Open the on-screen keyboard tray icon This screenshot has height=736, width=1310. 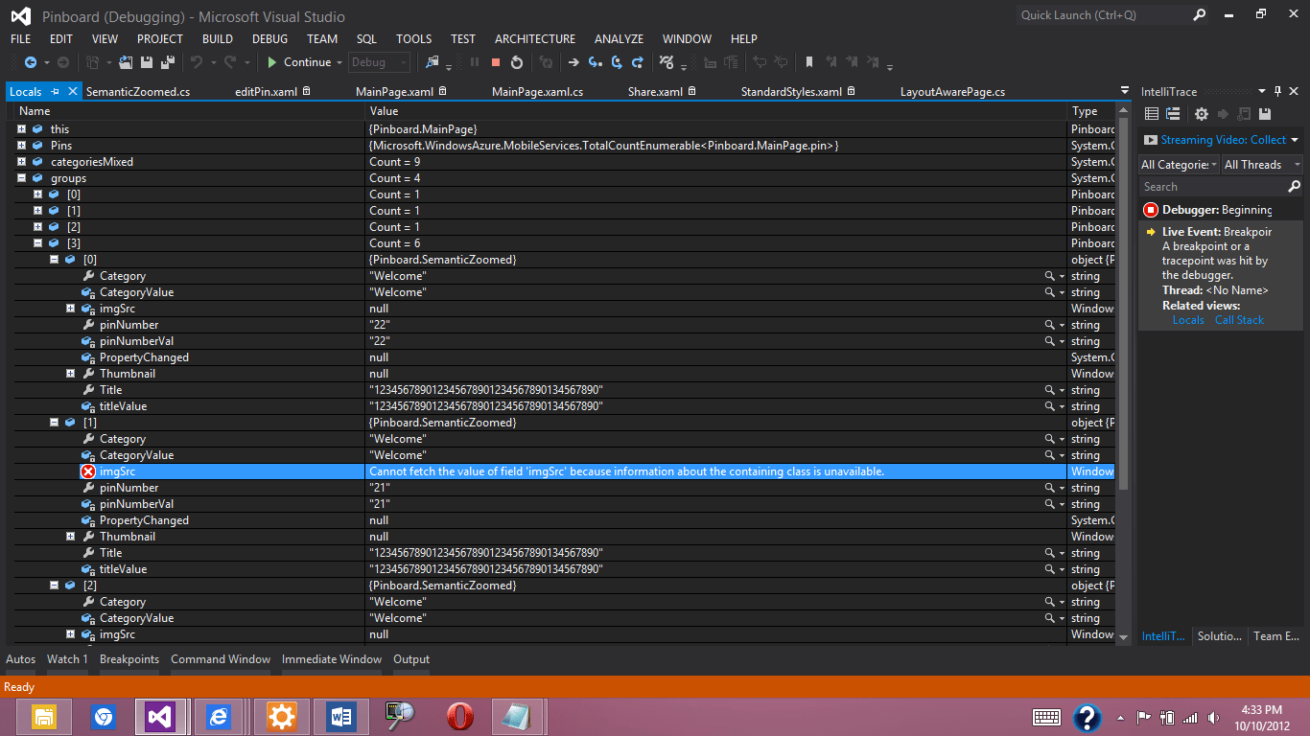click(x=1046, y=718)
